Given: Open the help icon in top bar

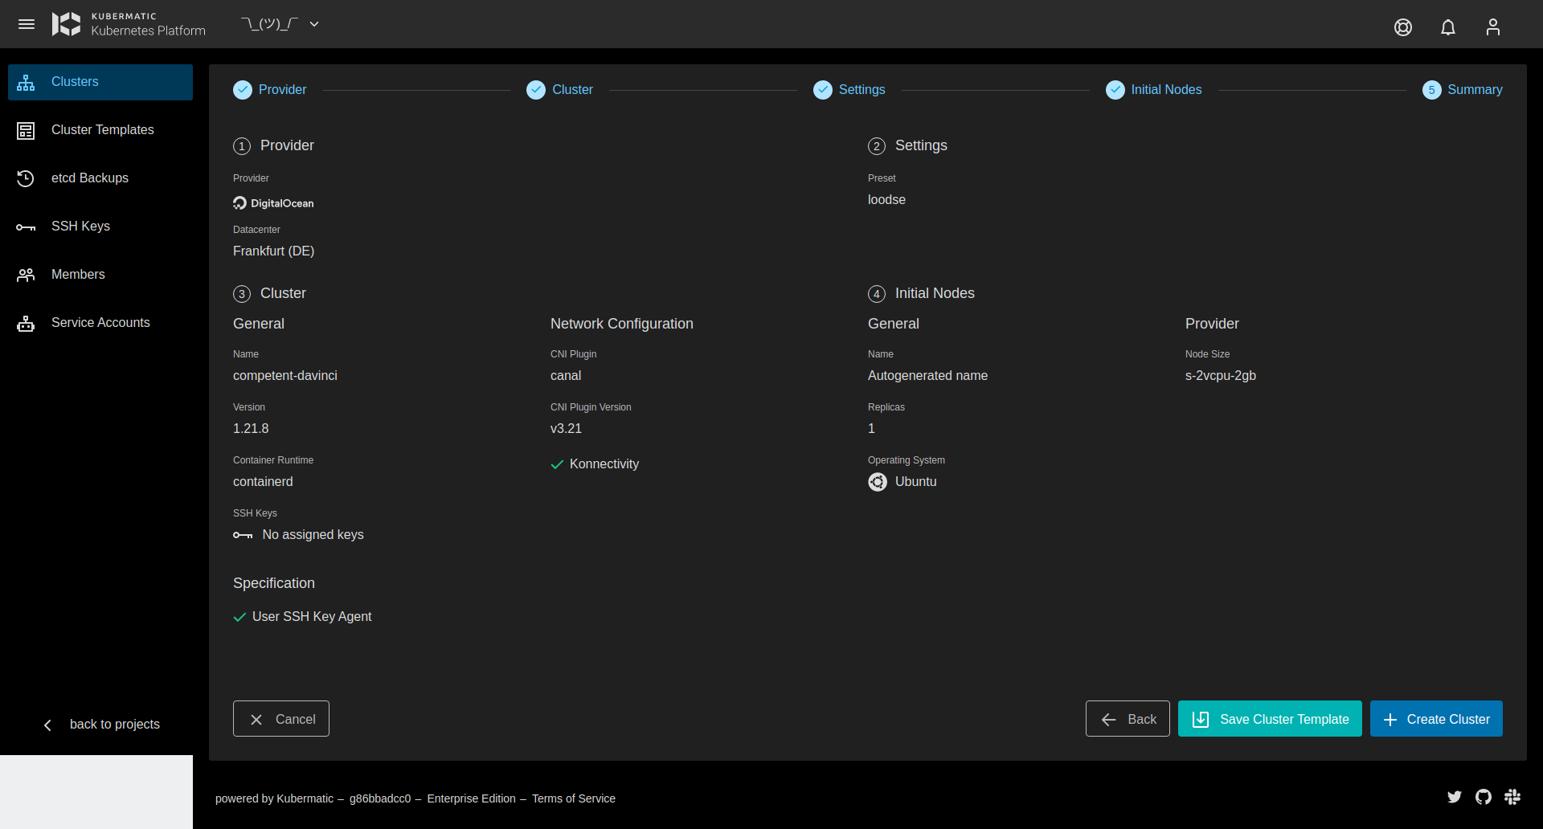Looking at the screenshot, I should coord(1403,27).
